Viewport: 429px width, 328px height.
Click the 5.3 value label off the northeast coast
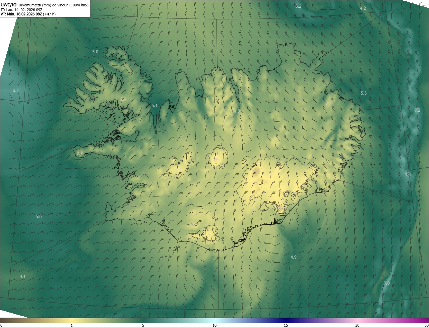364,93
